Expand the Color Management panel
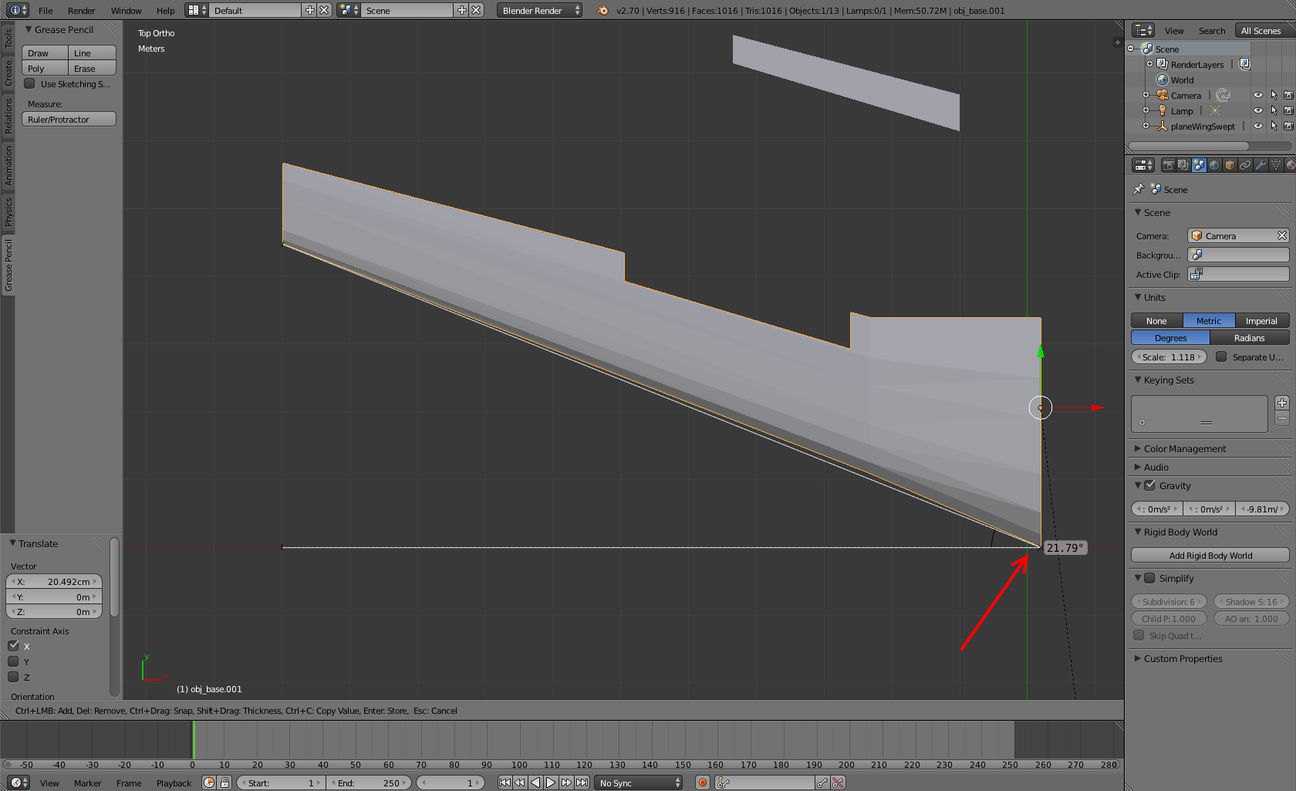The height and width of the screenshot is (791, 1296). [1184, 448]
